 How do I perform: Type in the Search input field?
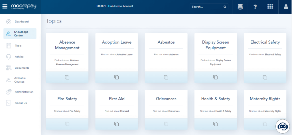[x=206, y=7]
